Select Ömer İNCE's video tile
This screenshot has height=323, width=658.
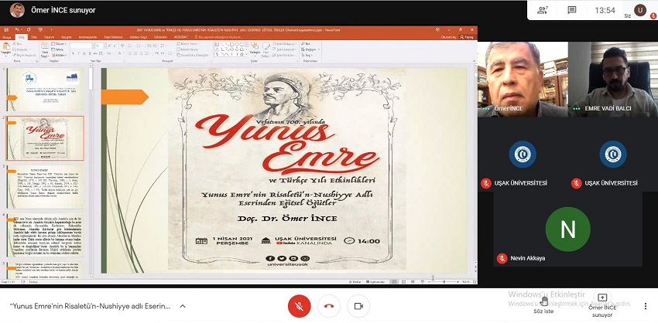pos(521,79)
